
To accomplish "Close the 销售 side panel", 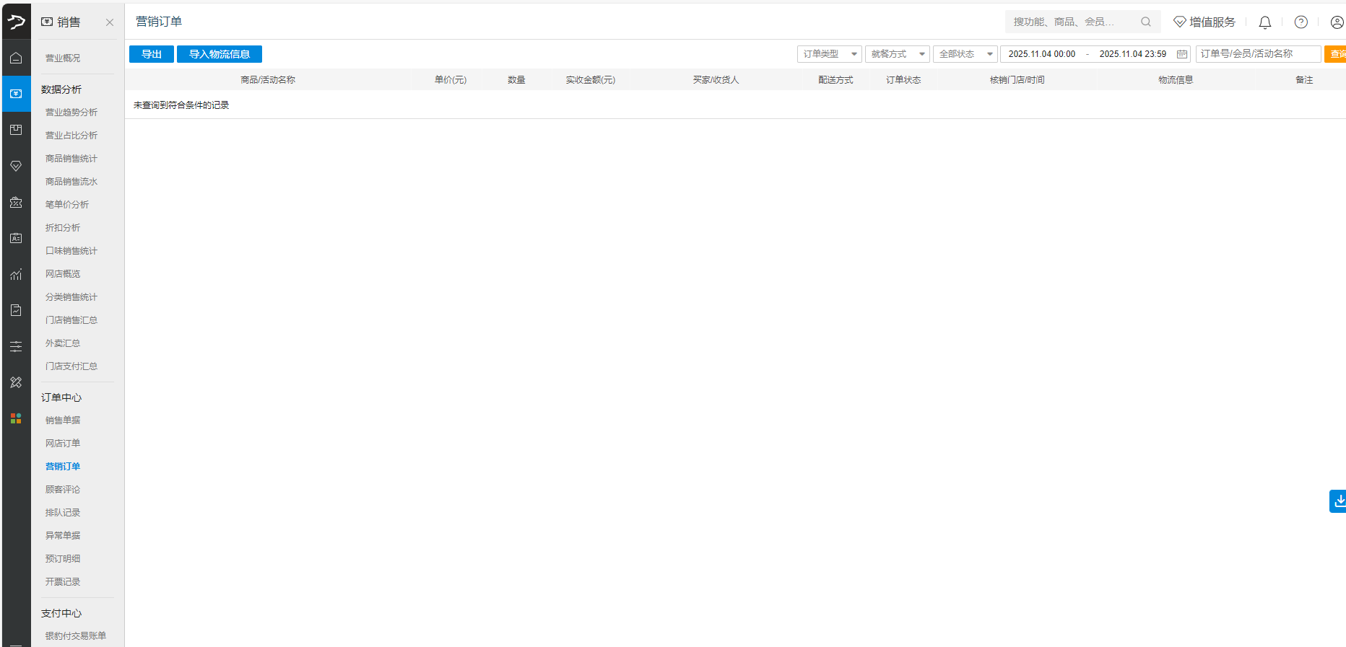I will pyautogui.click(x=110, y=22).
